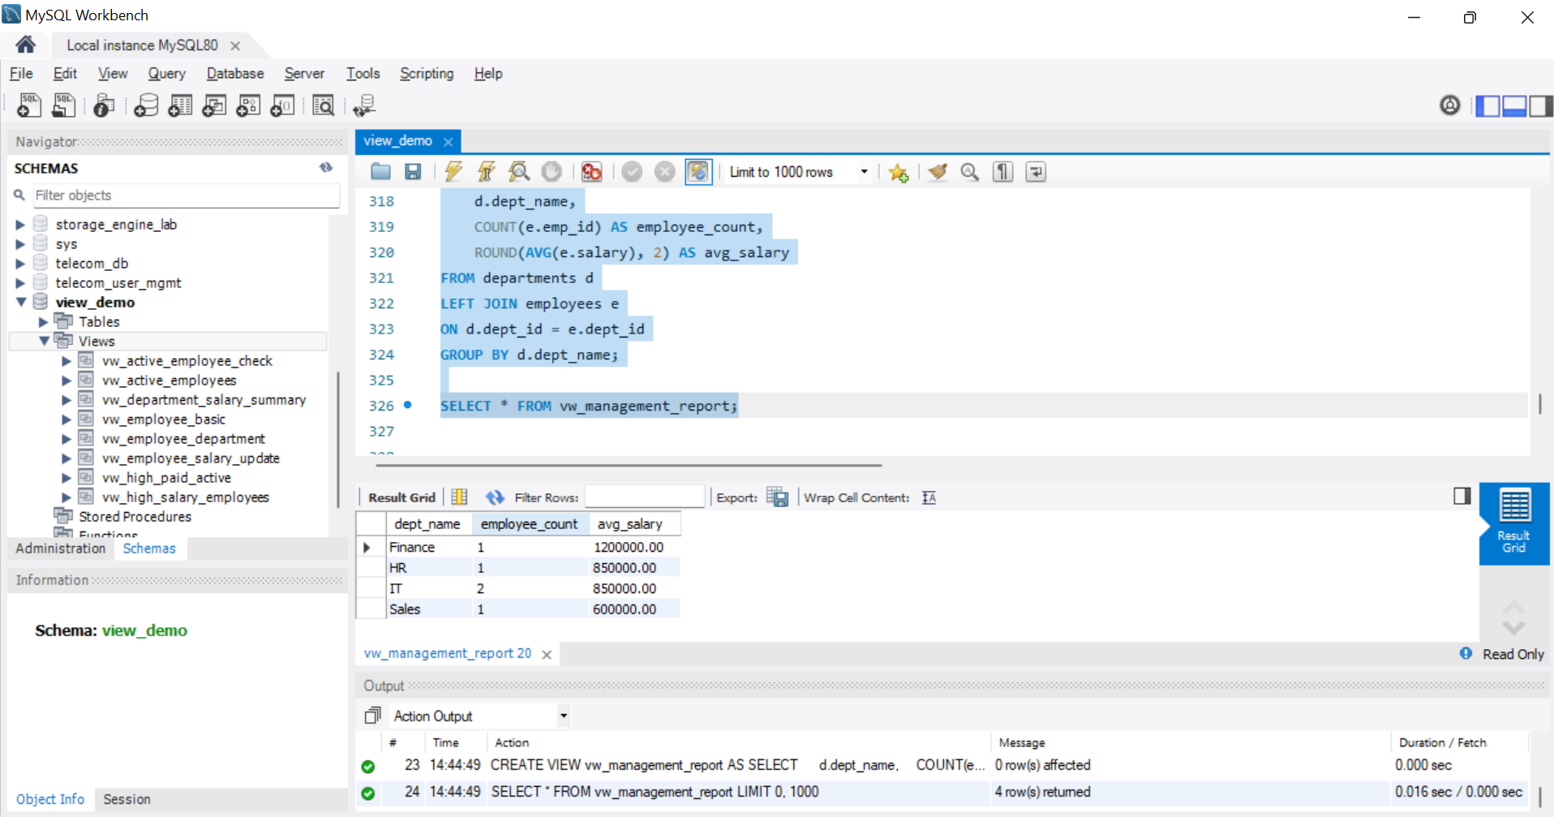1554x817 pixels.
Task: Open Workbench preferences gear icon
Action: (x=1449, y=105)
